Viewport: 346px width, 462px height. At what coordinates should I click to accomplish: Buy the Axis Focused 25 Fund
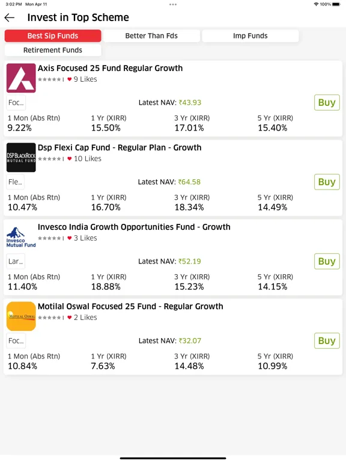click(327, 102)
